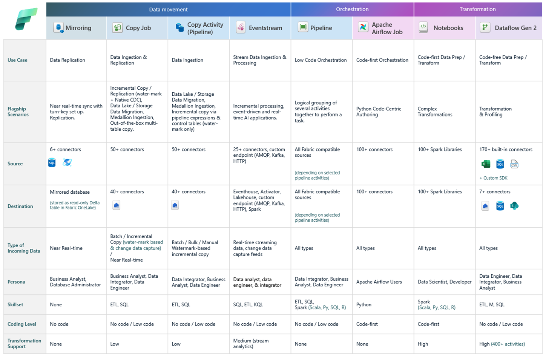
Task: Click the Copy Job icon
Action: click(117, 28)
